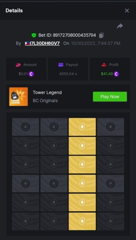This screenshot has height=240, width=136.
Task: Copy the Bet ID with copy icon
Action: pos(101,35)
